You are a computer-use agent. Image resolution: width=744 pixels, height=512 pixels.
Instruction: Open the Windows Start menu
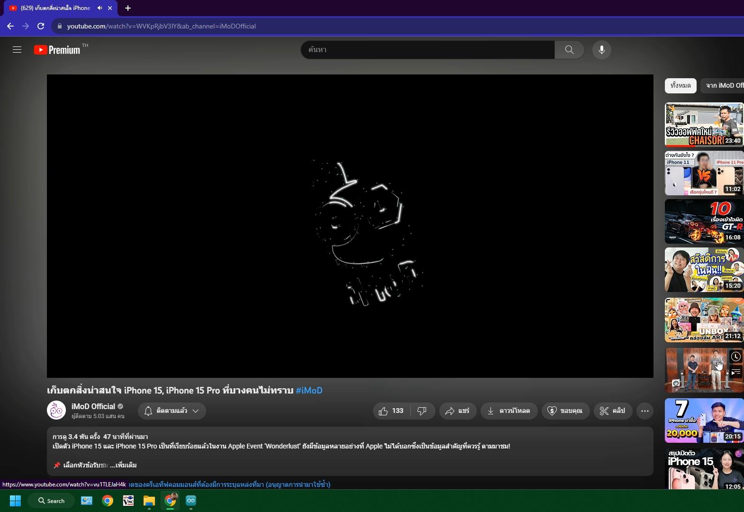[x=15, y=501]
